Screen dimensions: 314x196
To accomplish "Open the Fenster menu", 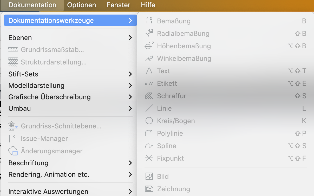I will point(118,5).
